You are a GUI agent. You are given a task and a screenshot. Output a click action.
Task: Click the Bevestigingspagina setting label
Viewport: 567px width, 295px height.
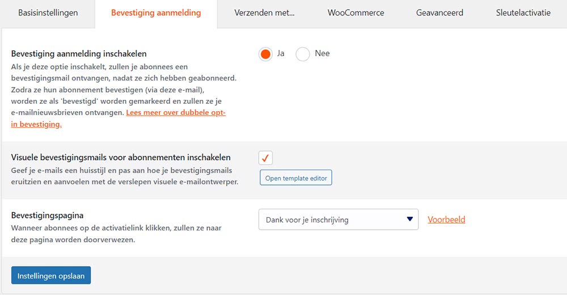point(48,216)
